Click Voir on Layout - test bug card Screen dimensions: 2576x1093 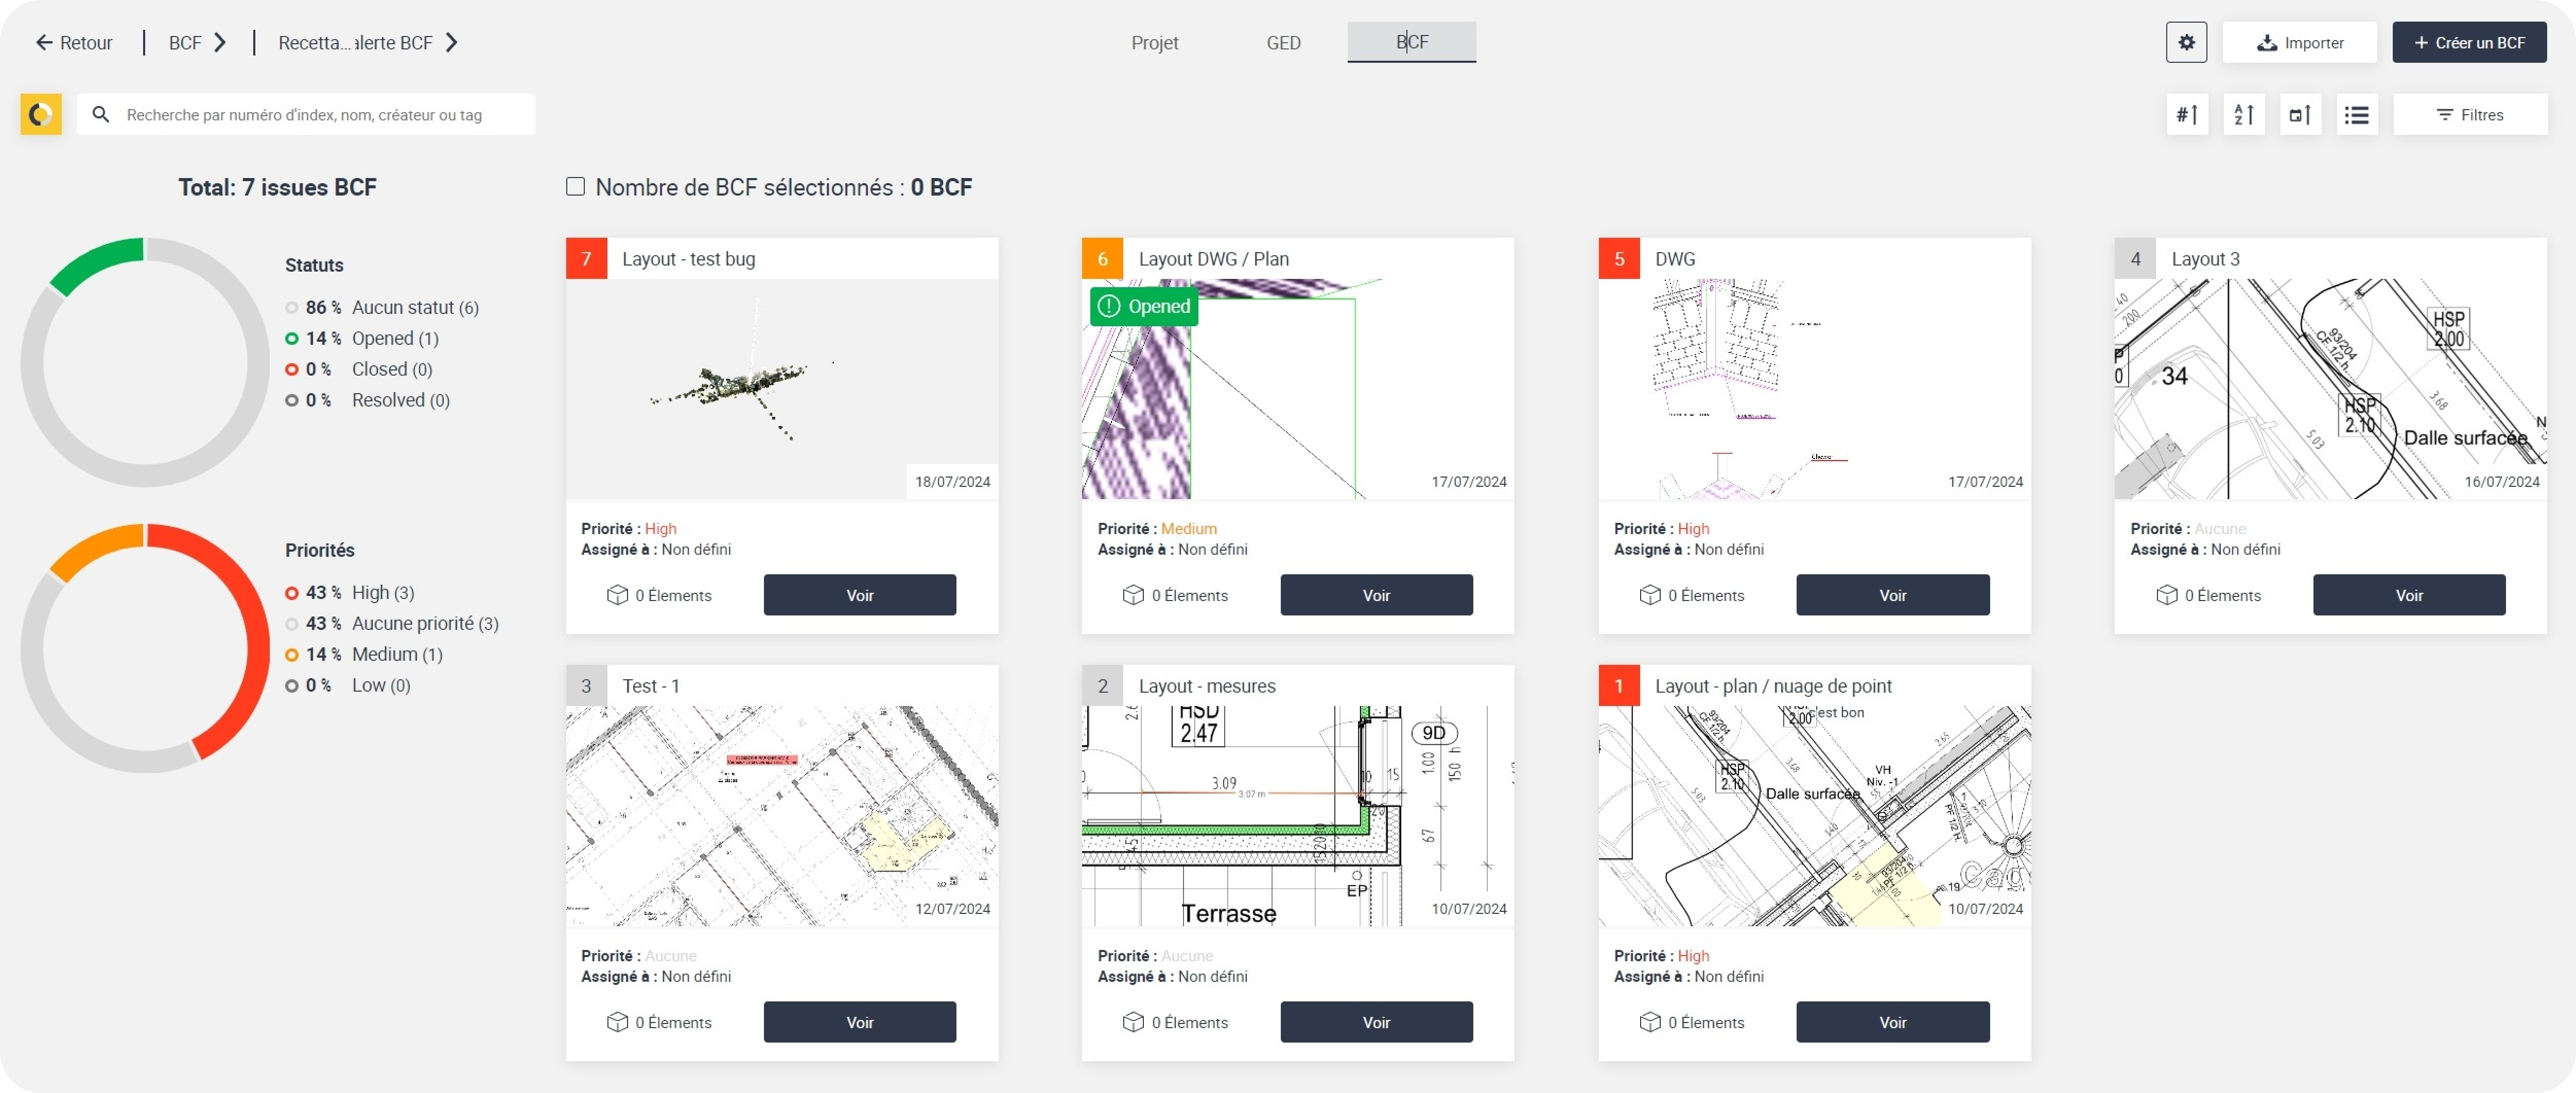[x=859, y=595]
